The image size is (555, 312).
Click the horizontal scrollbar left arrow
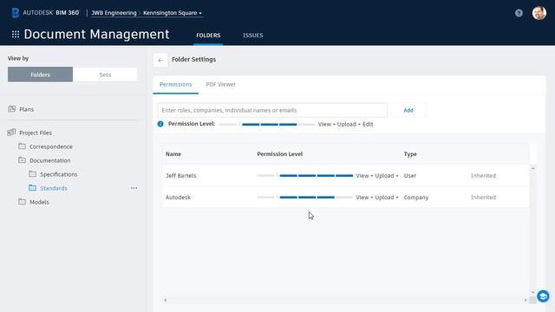point(166,301)
